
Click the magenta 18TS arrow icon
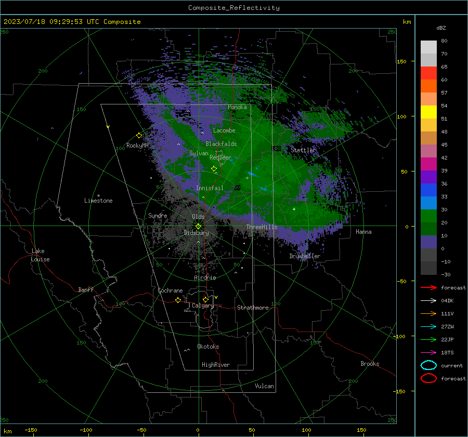(428, 352)
